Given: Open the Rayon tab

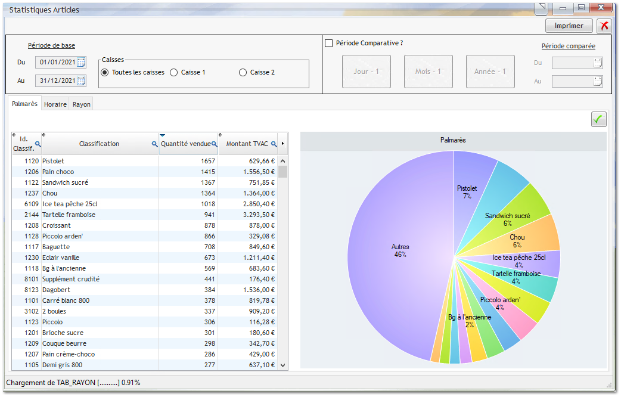Looking at the screenshot, I should 82,104.
